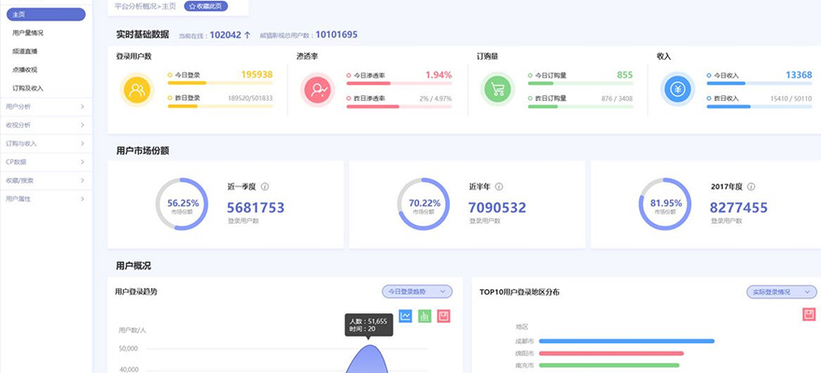Open 频道直播 in the sidebar

[24, 51]
